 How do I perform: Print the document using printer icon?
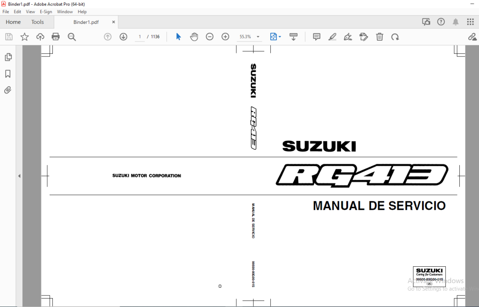click(56, 37)
